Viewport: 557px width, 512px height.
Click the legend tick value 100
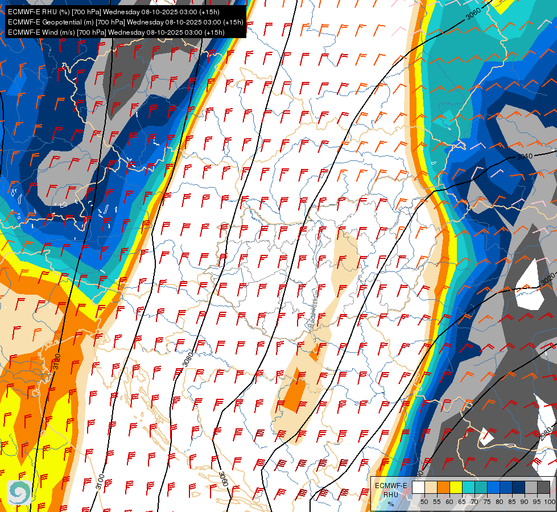pyautogui.click(x=550, y=502)
